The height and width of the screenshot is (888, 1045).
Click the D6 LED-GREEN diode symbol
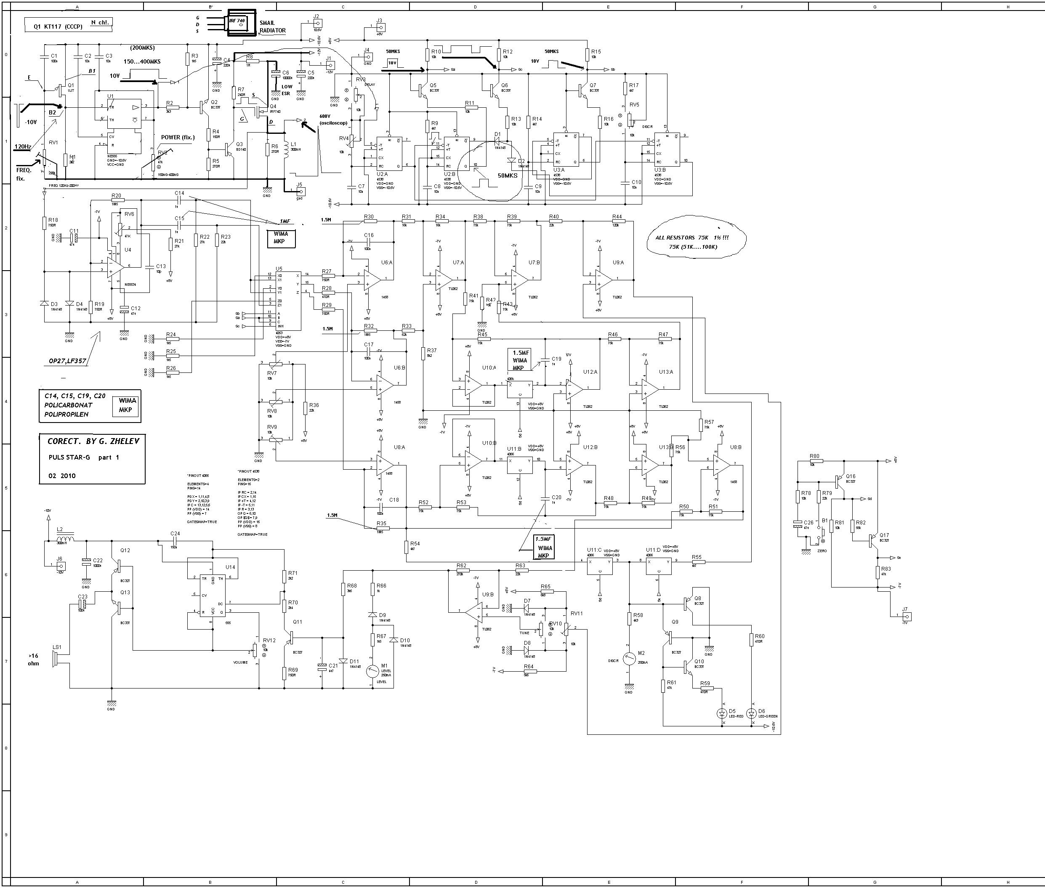point(752,713)
